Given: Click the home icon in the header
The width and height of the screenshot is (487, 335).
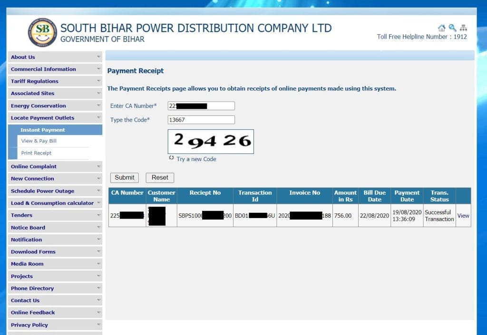Looking at the screenshot, I should click(441, 28).
